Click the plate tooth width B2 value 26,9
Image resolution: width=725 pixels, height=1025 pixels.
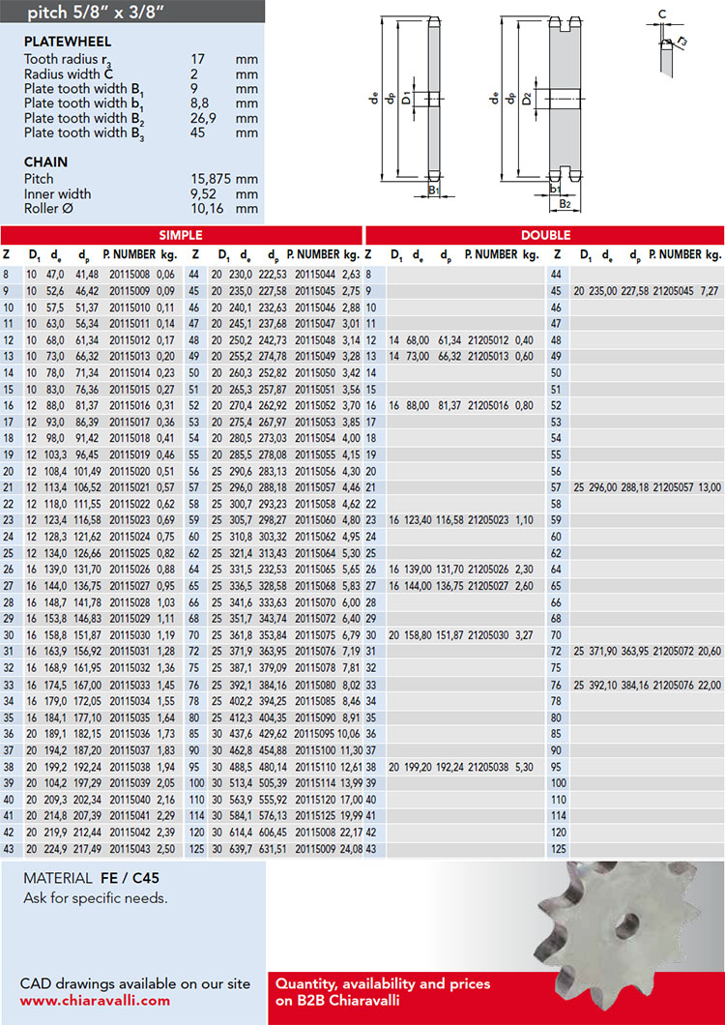tap(203, 118)
